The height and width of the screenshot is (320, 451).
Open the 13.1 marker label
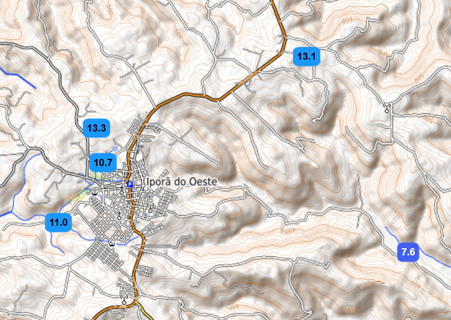click(306, 56)
